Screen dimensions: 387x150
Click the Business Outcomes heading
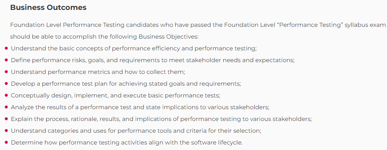coord(48,7)
